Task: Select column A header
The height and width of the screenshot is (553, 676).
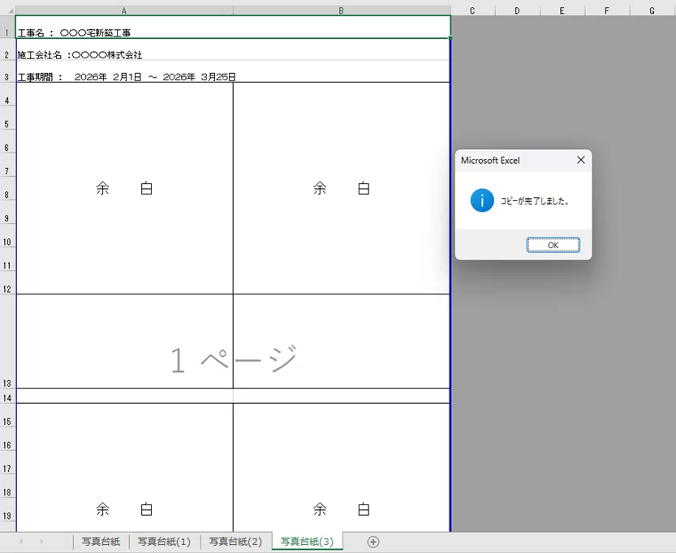Action: pyautogui.click(x=124, y=11)
